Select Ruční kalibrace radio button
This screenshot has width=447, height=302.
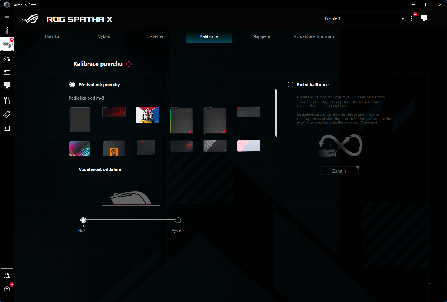290,84
